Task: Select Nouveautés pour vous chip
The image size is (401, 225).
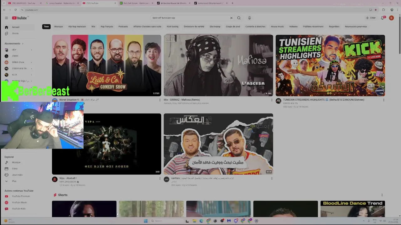Action: [x=356, y=27]
